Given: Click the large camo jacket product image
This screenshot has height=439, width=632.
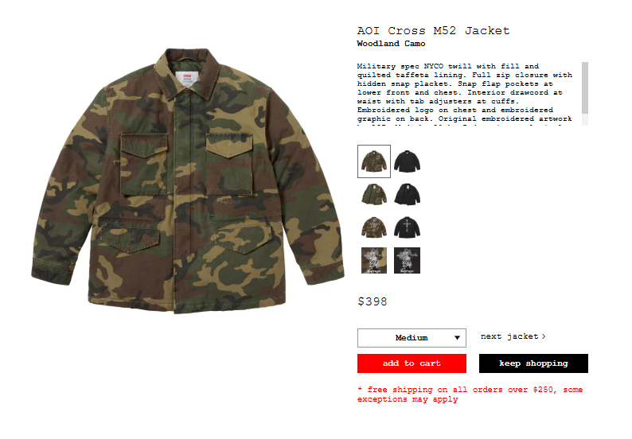Looking at the screenshot, I should point(188,181).
